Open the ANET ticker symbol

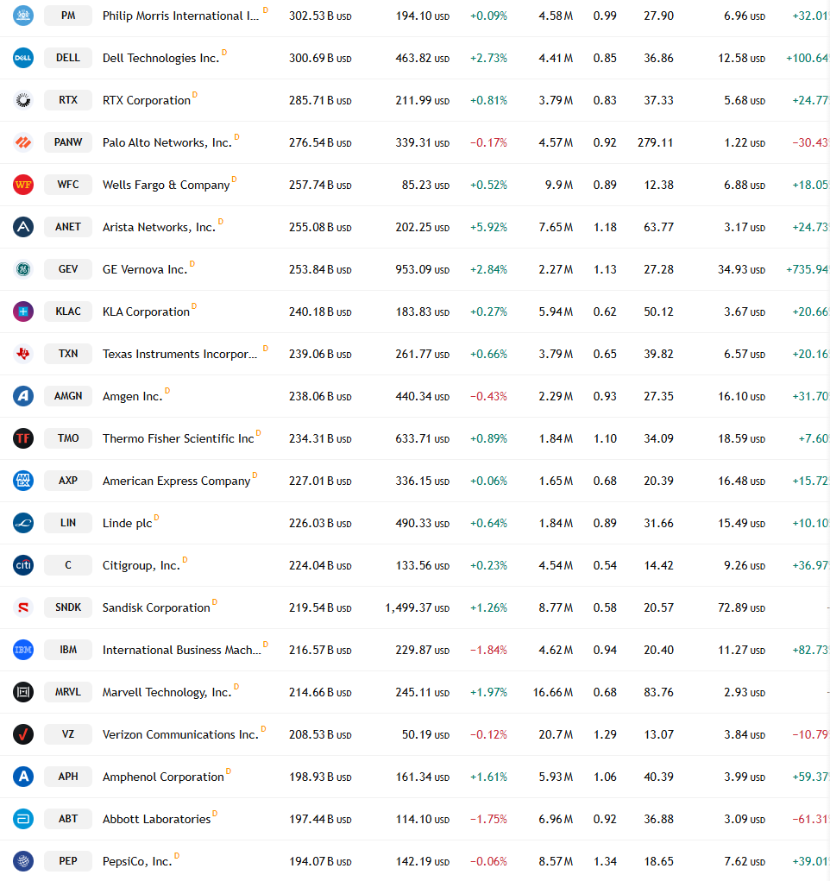point(68,227)
